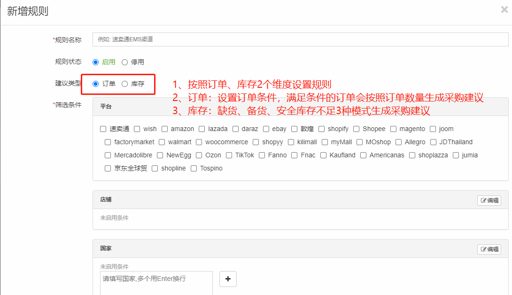Tick the lazada platform checkbox
Image resolution: width=512 pixels, height=295 pixels.
point(202,129)
